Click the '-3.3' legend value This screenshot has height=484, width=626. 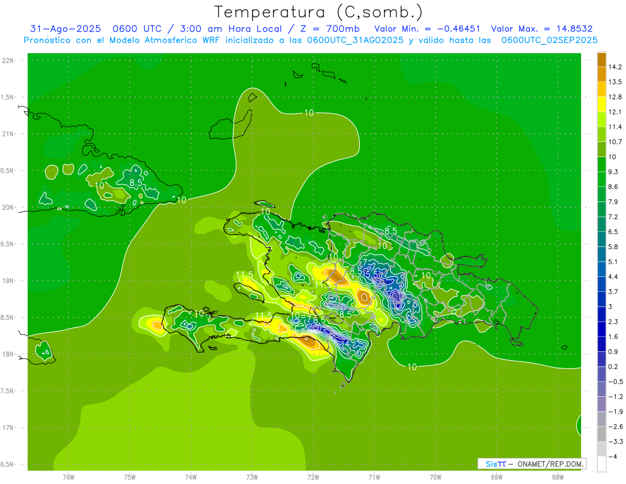pos(615,442)
